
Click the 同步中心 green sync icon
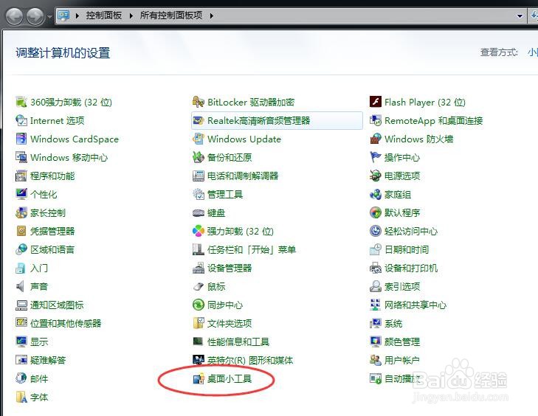click(199, 305)
